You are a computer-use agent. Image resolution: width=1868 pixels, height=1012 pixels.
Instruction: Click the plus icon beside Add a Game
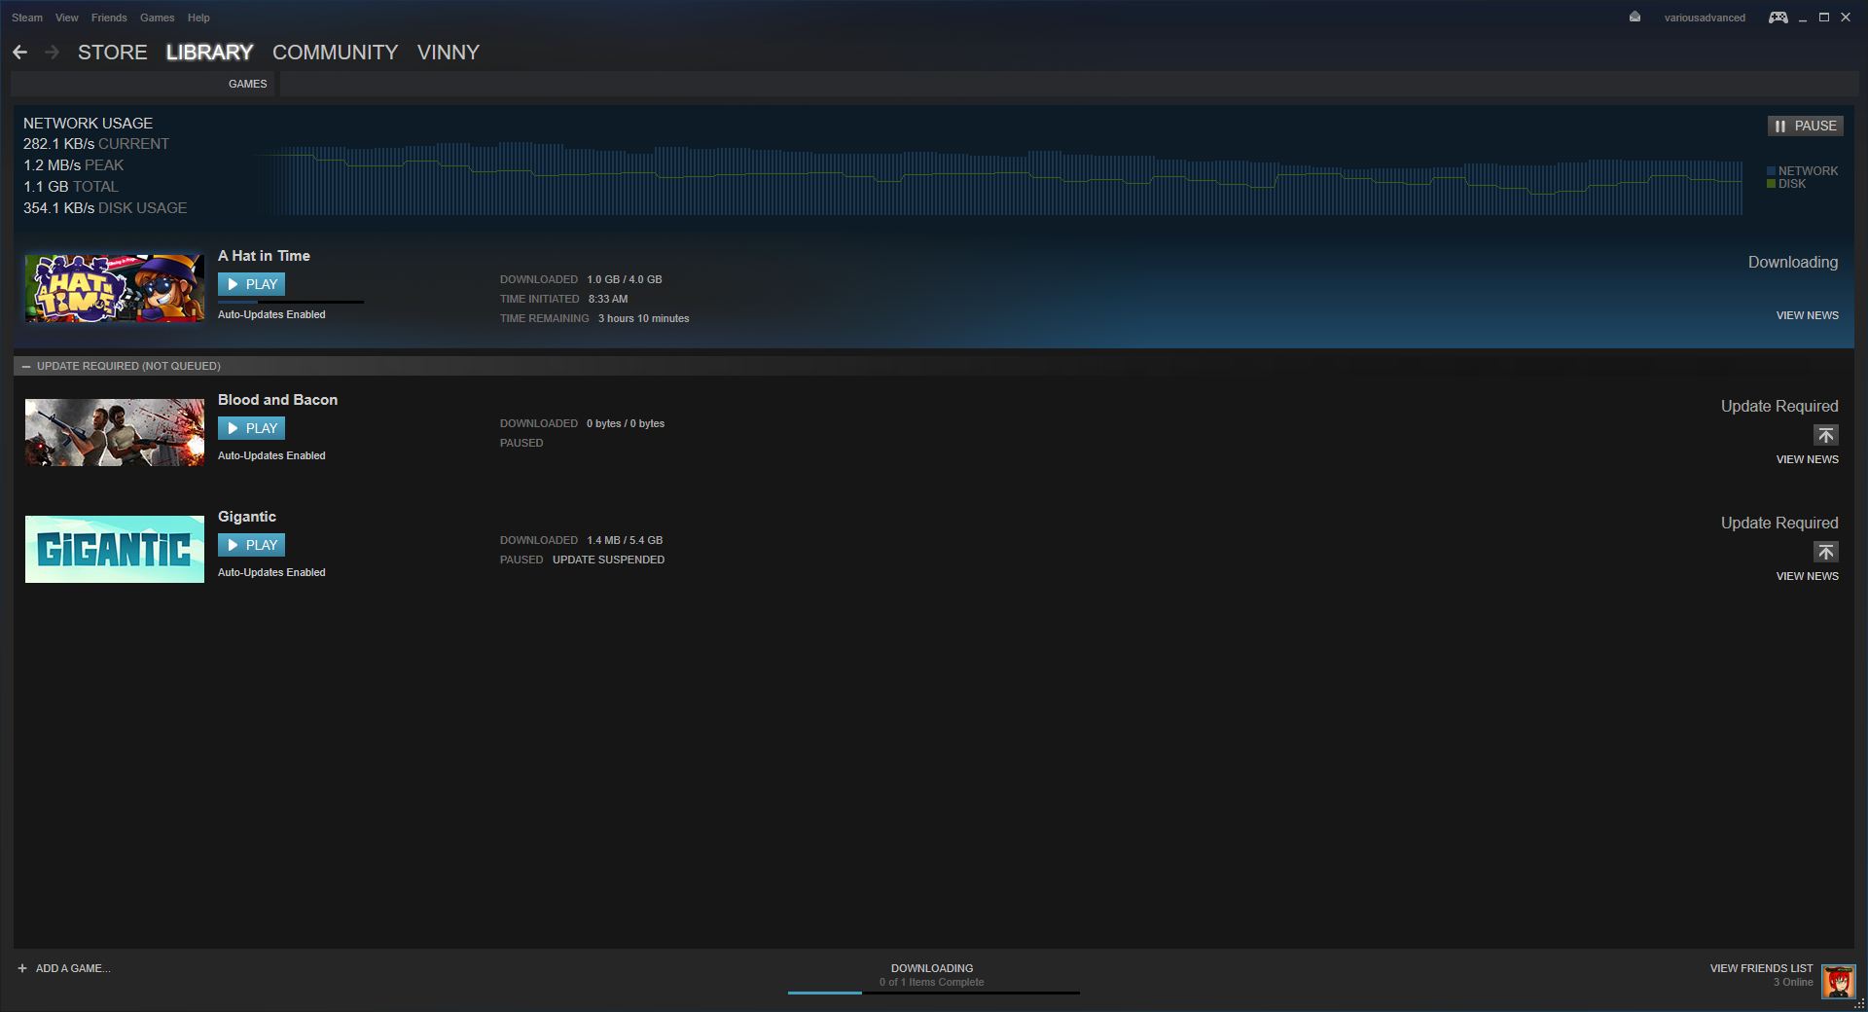tap(22, 968)
